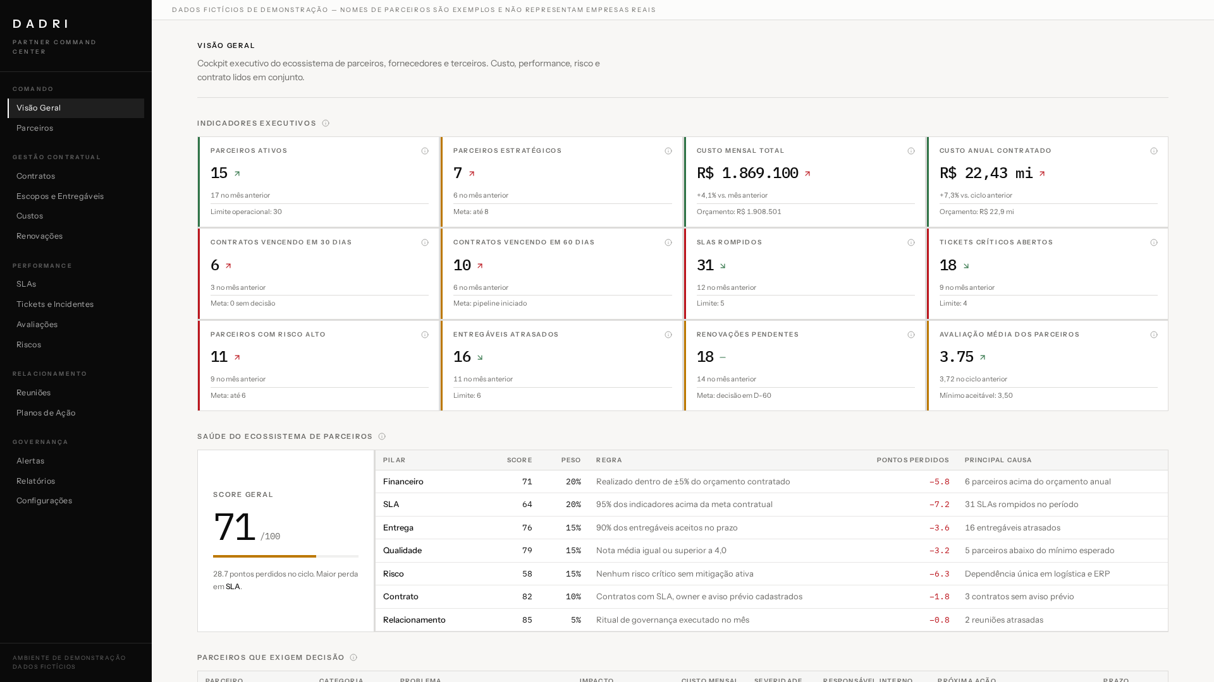Click the SLA link in score summary
Viewport: 1214px width, 682px height.
(233, 587)
